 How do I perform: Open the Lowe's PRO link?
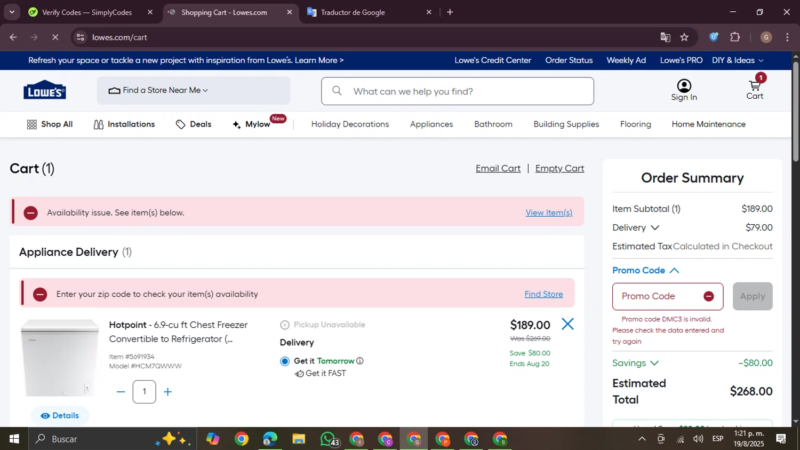(681, 60)
